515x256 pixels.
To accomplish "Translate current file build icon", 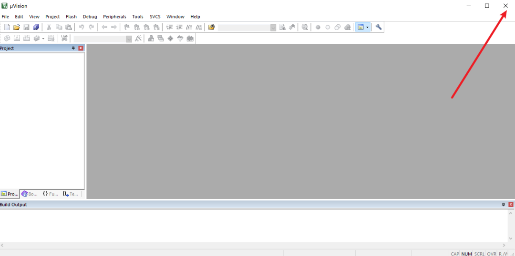I will [7, 39].
